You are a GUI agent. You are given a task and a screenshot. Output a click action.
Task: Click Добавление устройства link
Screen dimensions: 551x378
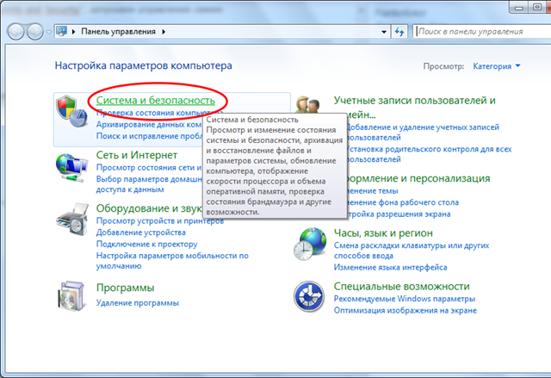click(141, 232)
